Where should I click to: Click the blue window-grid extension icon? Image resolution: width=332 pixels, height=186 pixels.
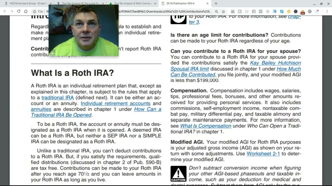pyautogui.click(x=275, y=12)
